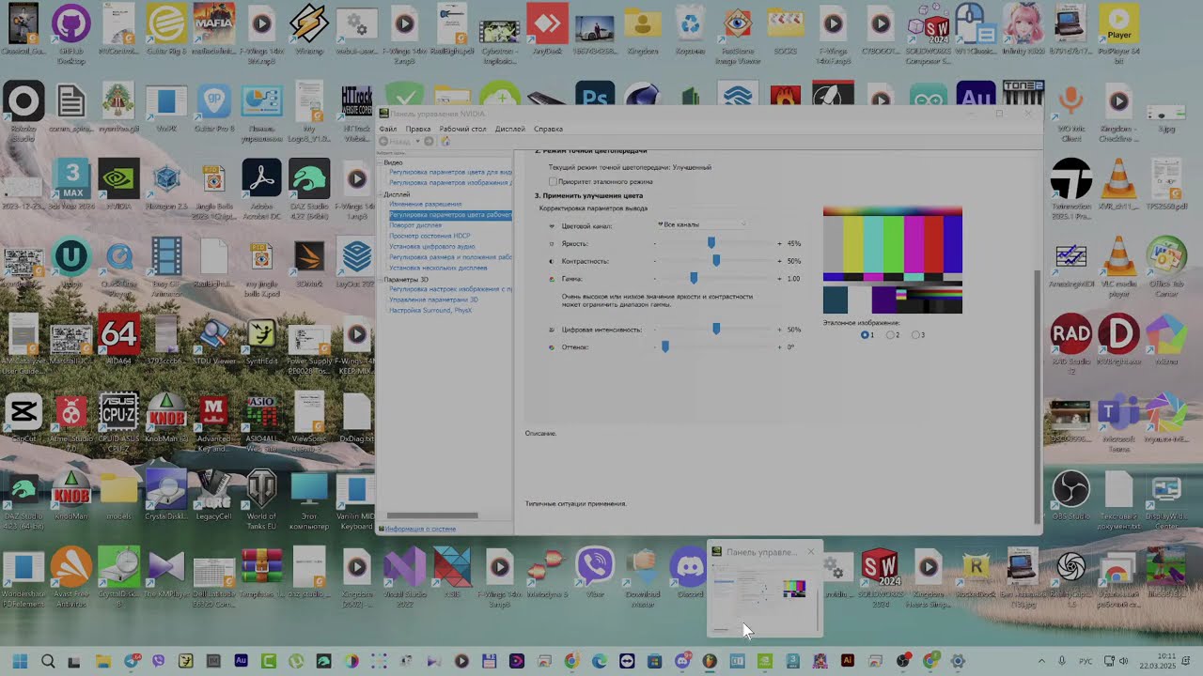Collapse the Дисплей tree section
1203x676 pixels.
381,194
